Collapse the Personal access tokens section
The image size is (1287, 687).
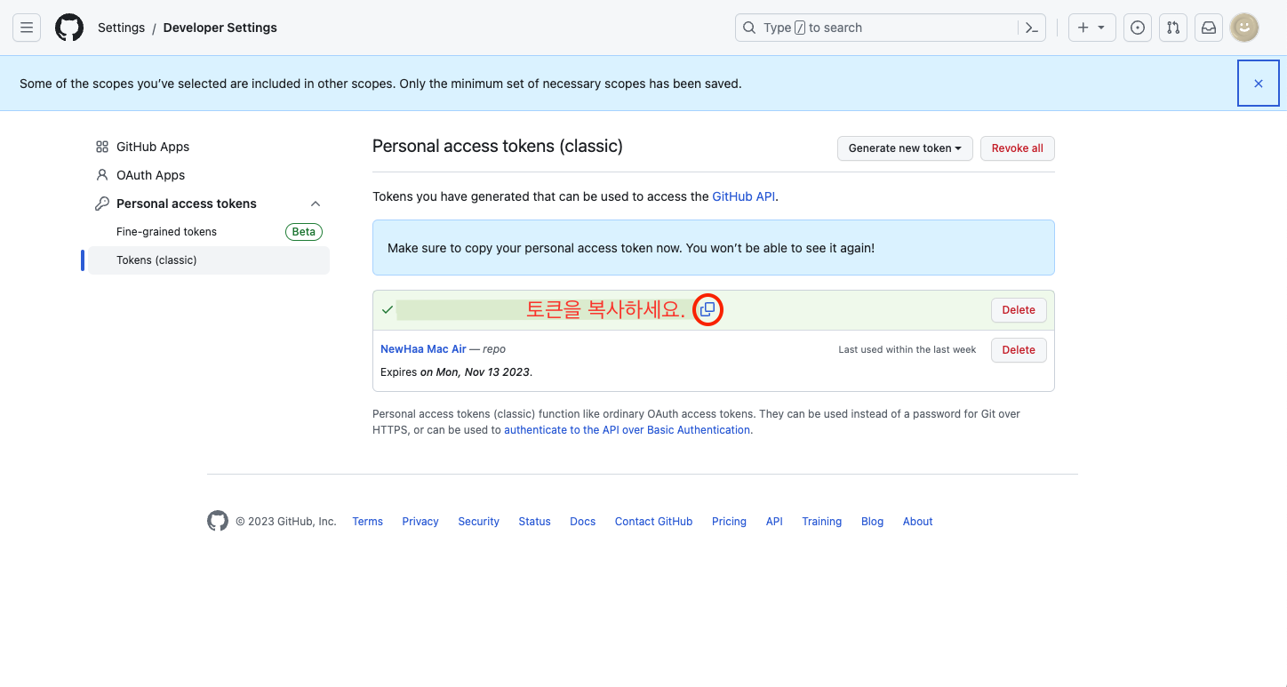[316, 204]
